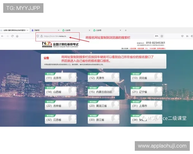Click the 考生报名 tag on 北京市 card
193x154 pixels.
[x=50, y=74]
